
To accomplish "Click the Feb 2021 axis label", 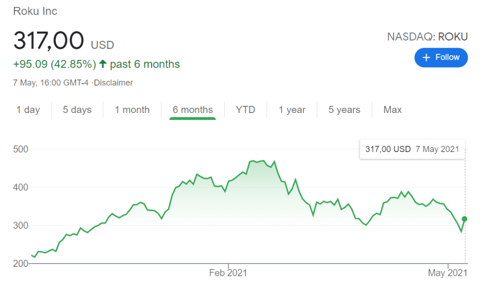I will click(229, 274).
